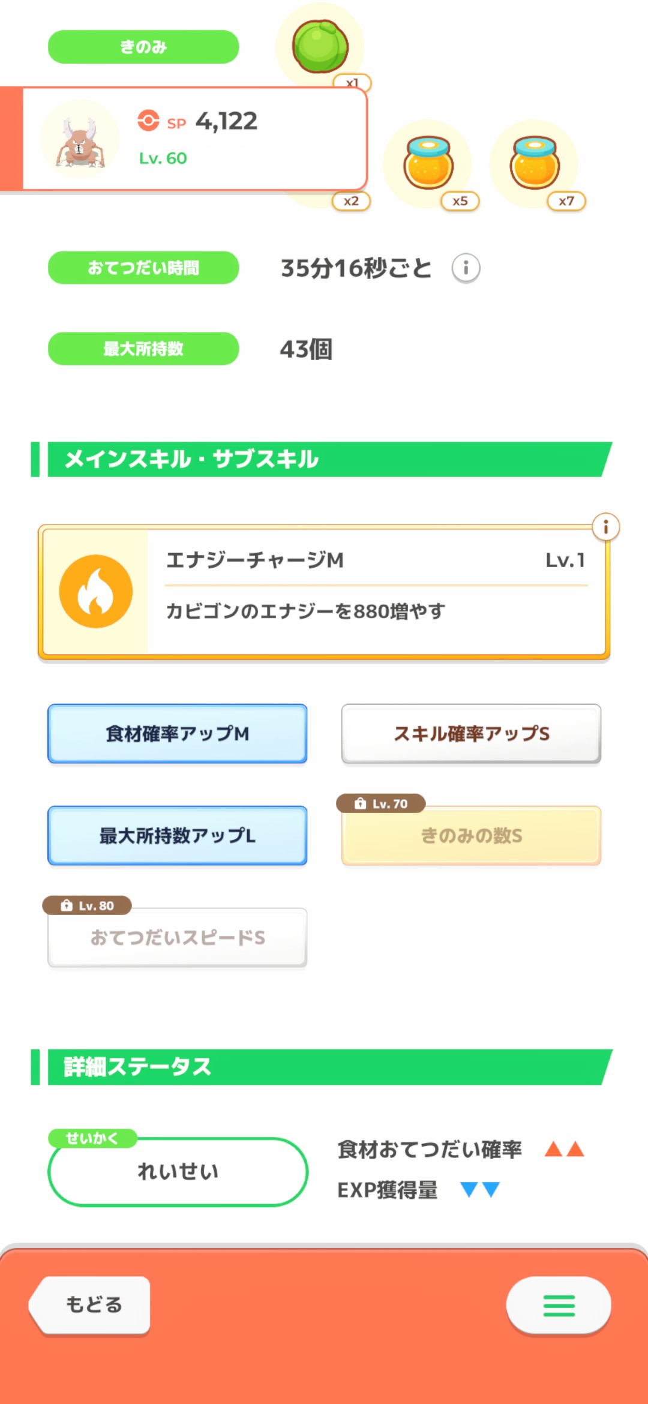Image resolution: width=648 pixels, height=1404 pixels.
Task: Open the green hamburger menu button
Action: [x=559, y=1306]
